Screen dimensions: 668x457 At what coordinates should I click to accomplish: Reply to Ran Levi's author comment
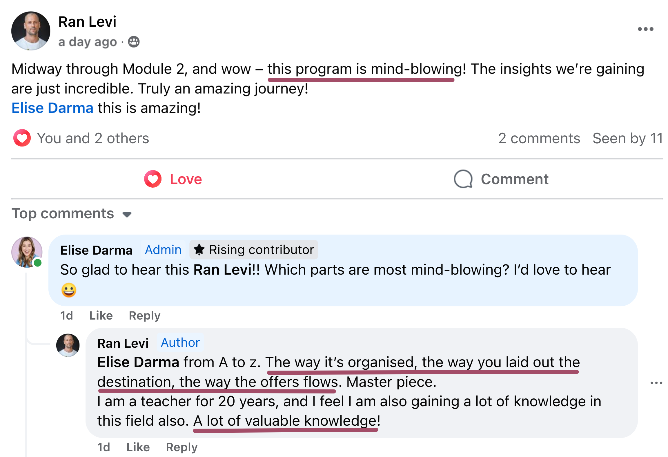(182, 447)
